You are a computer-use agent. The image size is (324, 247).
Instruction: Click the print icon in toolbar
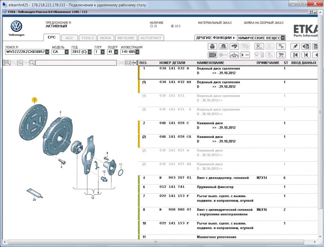click(x=212, y=46)
